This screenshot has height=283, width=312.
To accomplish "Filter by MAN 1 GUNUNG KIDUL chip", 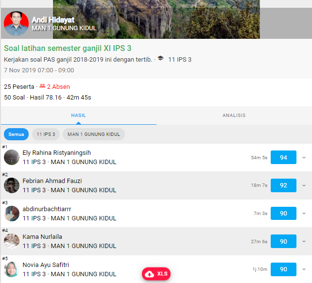I will [94, 134].
